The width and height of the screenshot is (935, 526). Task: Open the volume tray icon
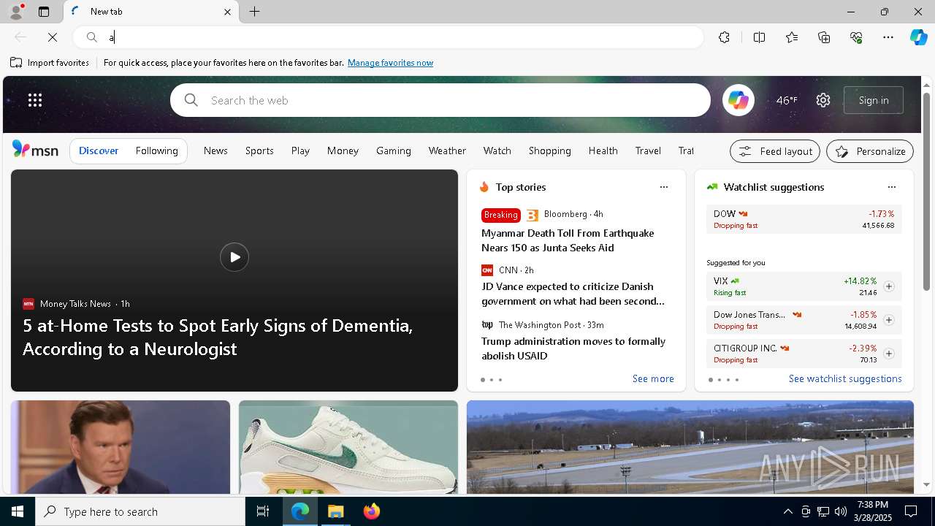840,511
